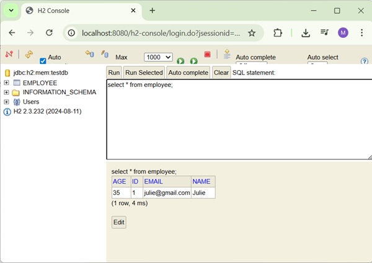Open the Chrome extensions puzzle icon

(x=278, y=33)
